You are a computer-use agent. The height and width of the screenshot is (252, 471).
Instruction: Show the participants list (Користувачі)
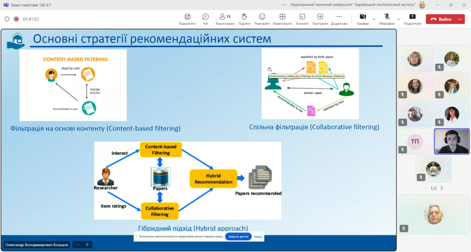click(225, 19)
